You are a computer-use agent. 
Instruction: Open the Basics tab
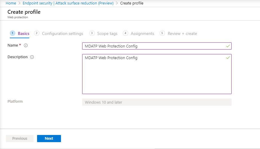[24, 33]
